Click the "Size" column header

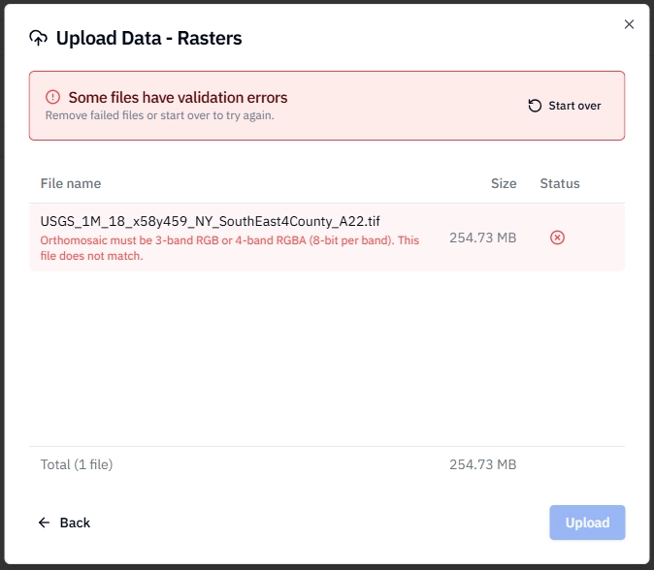(504, 183)
